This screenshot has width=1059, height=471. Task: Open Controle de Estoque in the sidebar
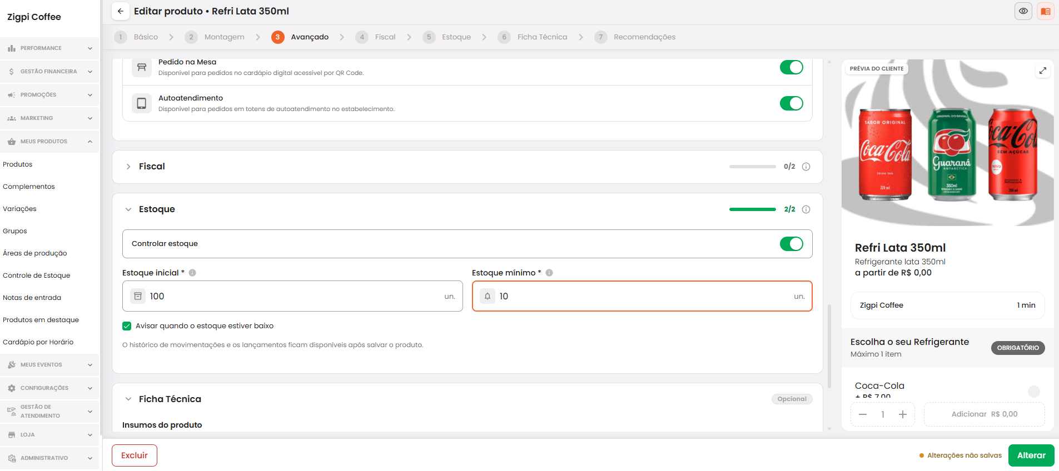pyautogui.click(x=37, y=275)
